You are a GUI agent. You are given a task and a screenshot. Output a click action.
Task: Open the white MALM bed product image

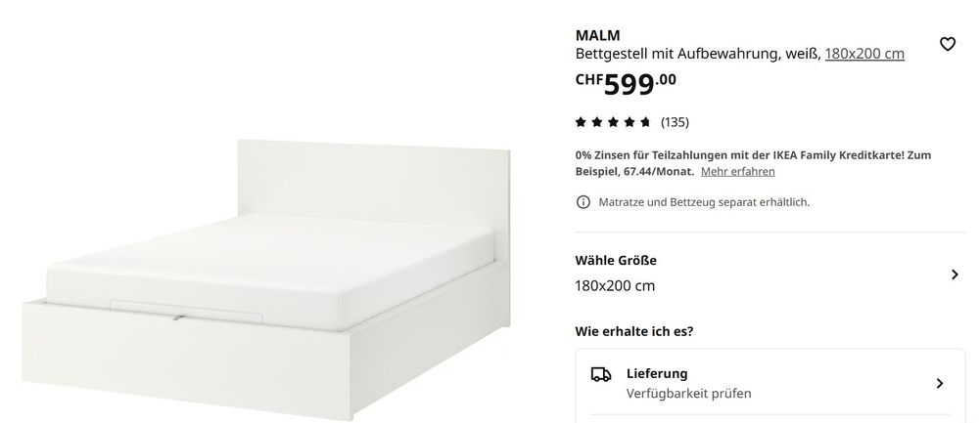(266, 279)
